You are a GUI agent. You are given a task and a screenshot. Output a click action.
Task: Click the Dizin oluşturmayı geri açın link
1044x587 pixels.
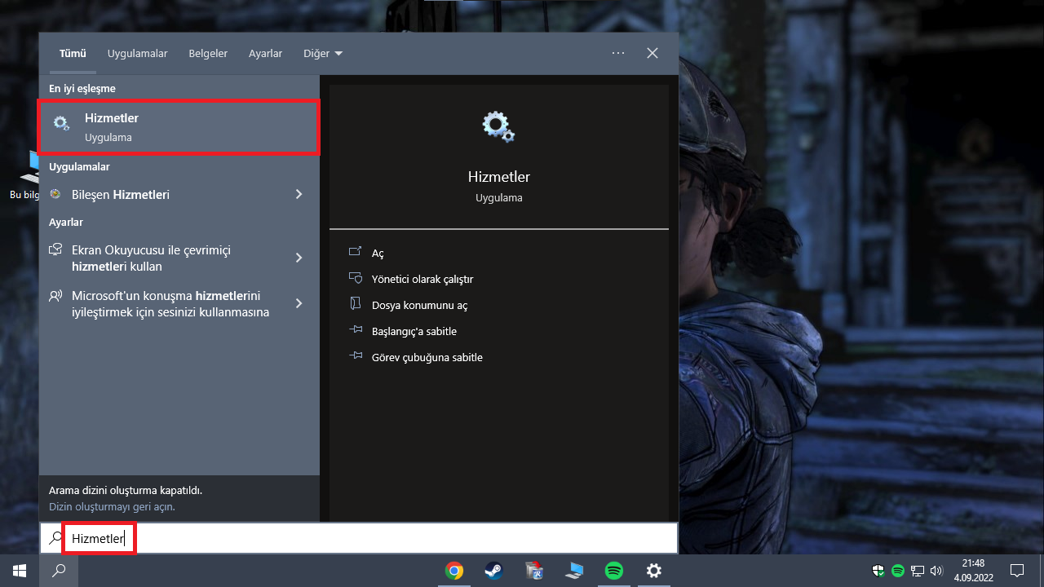(112, 506)
